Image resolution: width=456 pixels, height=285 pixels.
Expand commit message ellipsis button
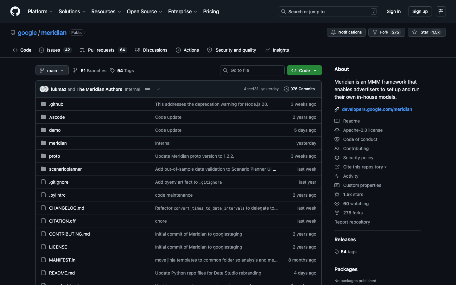point(147,89)
